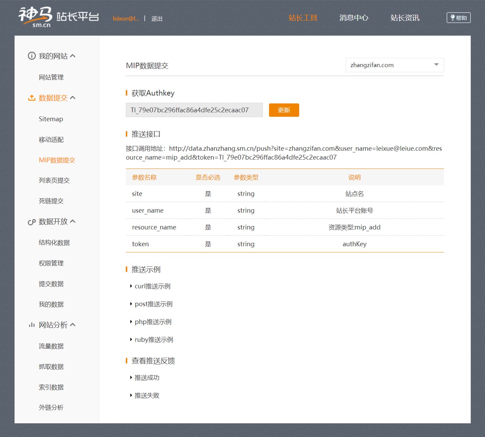This screenshot has height=437, width=485.
Task: Expand the curl推送示例 item
Action: (x=150, y=286)
